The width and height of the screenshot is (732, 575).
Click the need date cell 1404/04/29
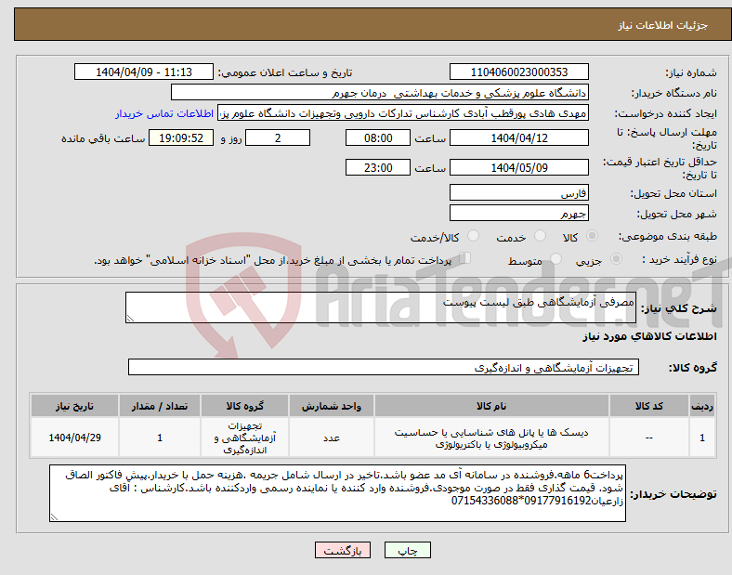point(74,438)
